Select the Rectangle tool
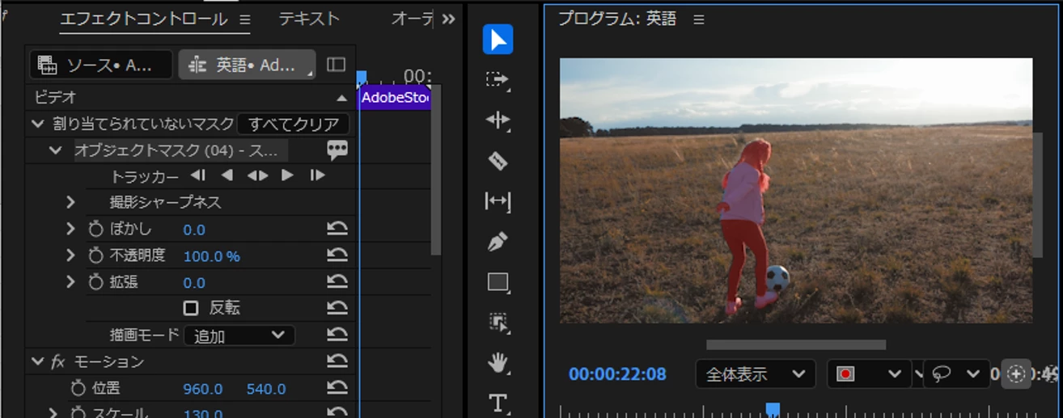The height and width of the screenshot is (418, 1063). tap(498, 282)
